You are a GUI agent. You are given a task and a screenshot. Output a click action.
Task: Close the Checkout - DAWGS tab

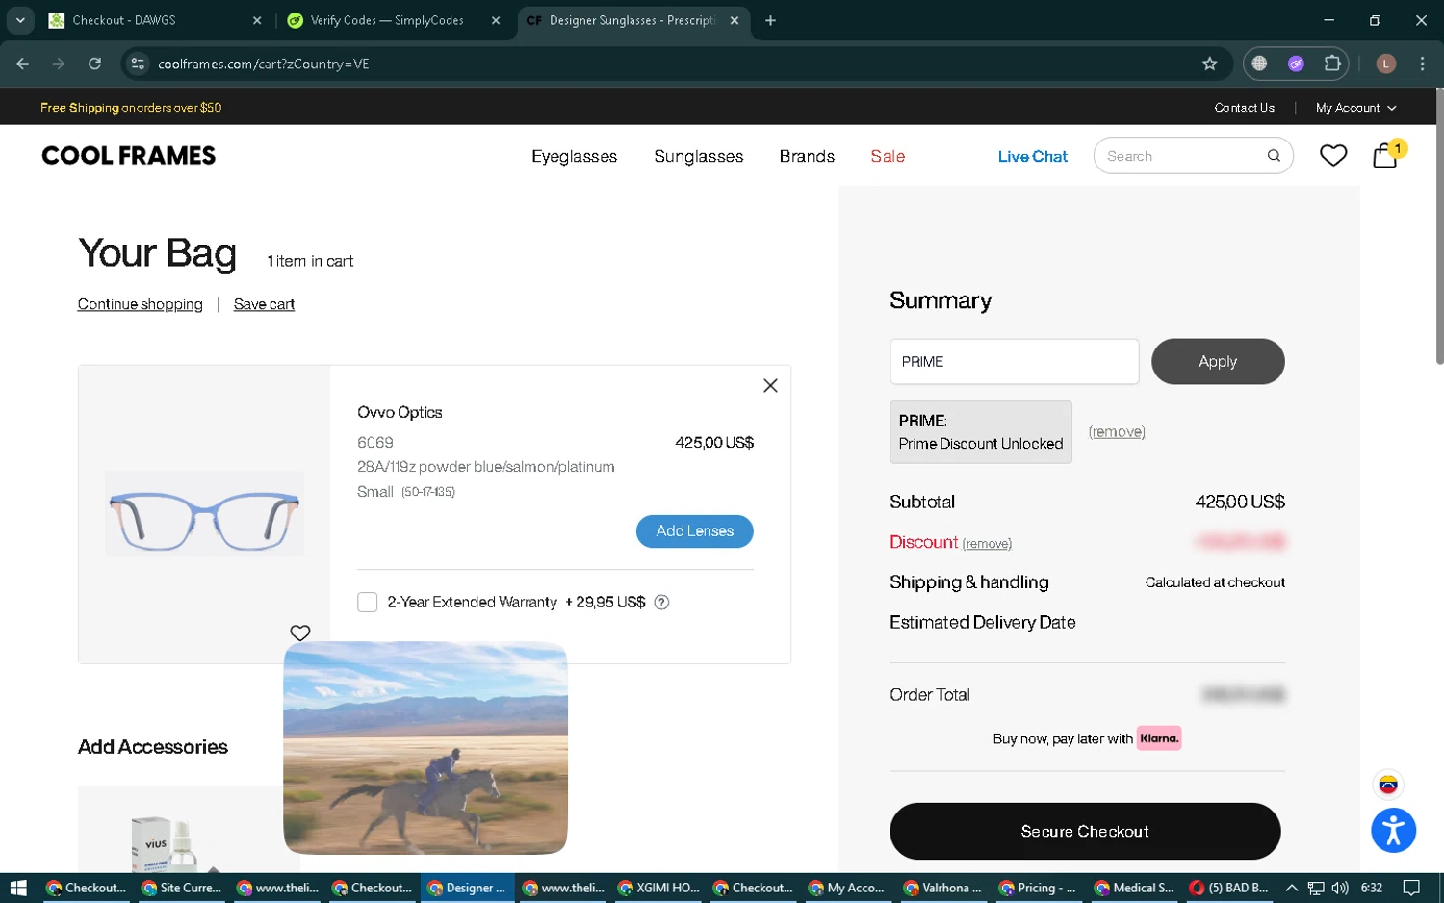pos(257,20)
